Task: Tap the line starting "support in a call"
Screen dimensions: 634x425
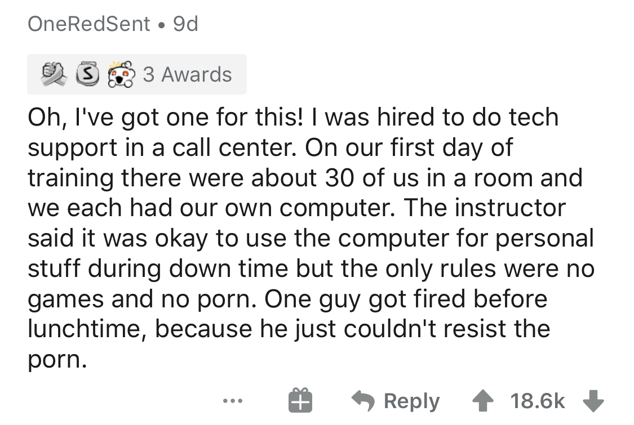Action: click(270, 147)
